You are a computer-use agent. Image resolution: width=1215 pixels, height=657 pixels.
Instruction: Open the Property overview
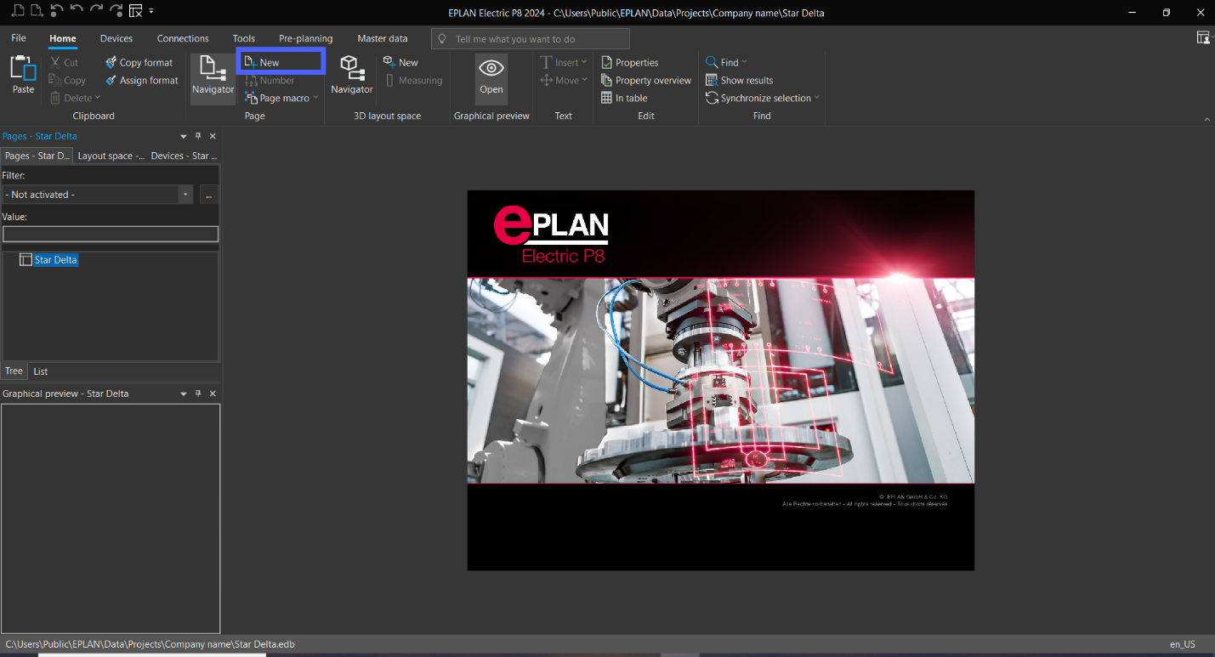(x=646, y=80)
